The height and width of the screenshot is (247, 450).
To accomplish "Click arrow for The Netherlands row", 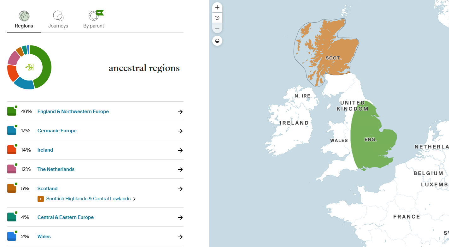I will 180,170.
